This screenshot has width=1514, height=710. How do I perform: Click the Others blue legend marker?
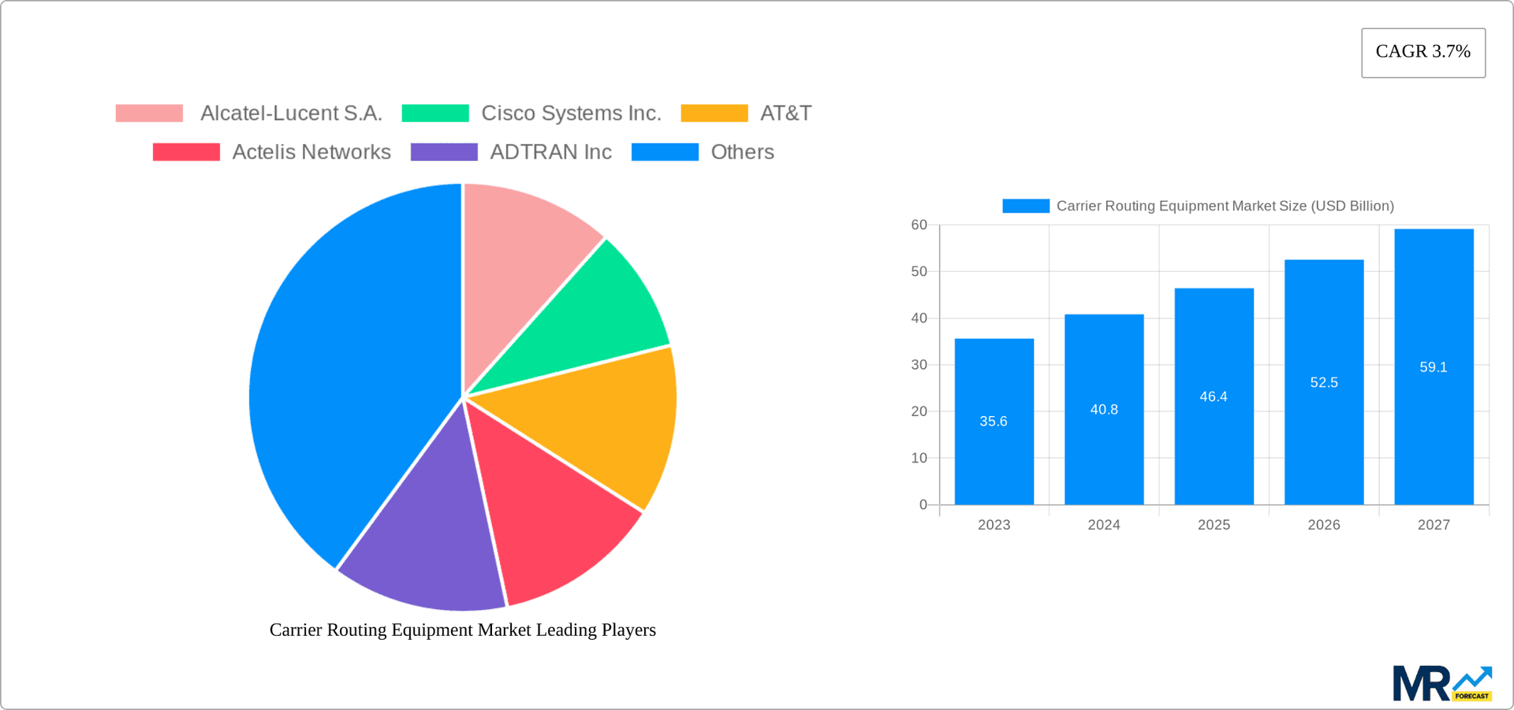tap(664, 151)
